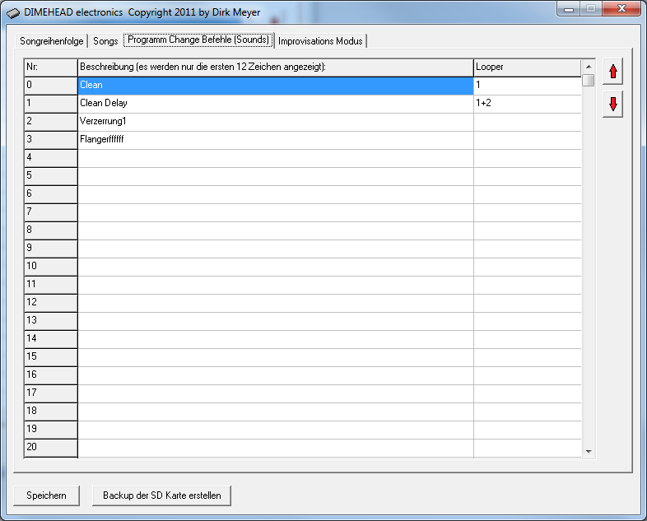Select row header number 10
The width and height of the screenshot is (647, 521).
tap(51, 267)
